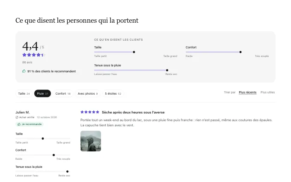Filter reviews by the Taille chip
Image resolution: width=291 pixels, height=182 pixels.
tap(24, 94)
